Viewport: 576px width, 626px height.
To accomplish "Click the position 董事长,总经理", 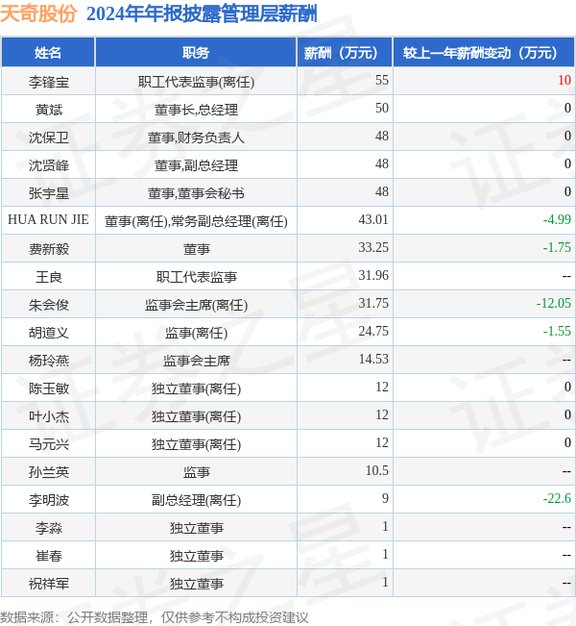I will [x=196, y=110].
